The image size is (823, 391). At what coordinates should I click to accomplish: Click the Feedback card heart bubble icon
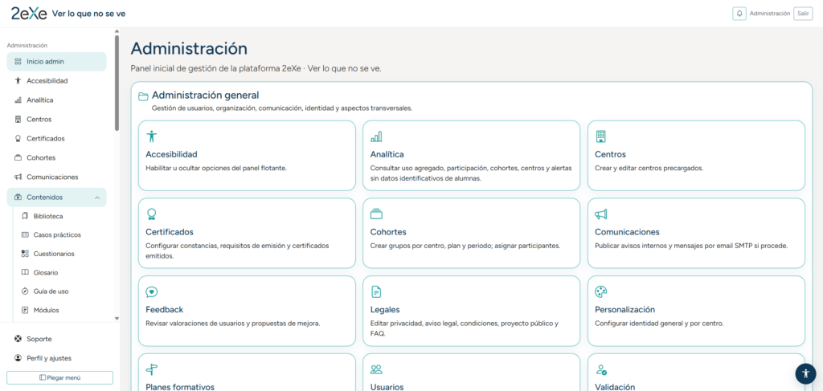click(152, 292)
